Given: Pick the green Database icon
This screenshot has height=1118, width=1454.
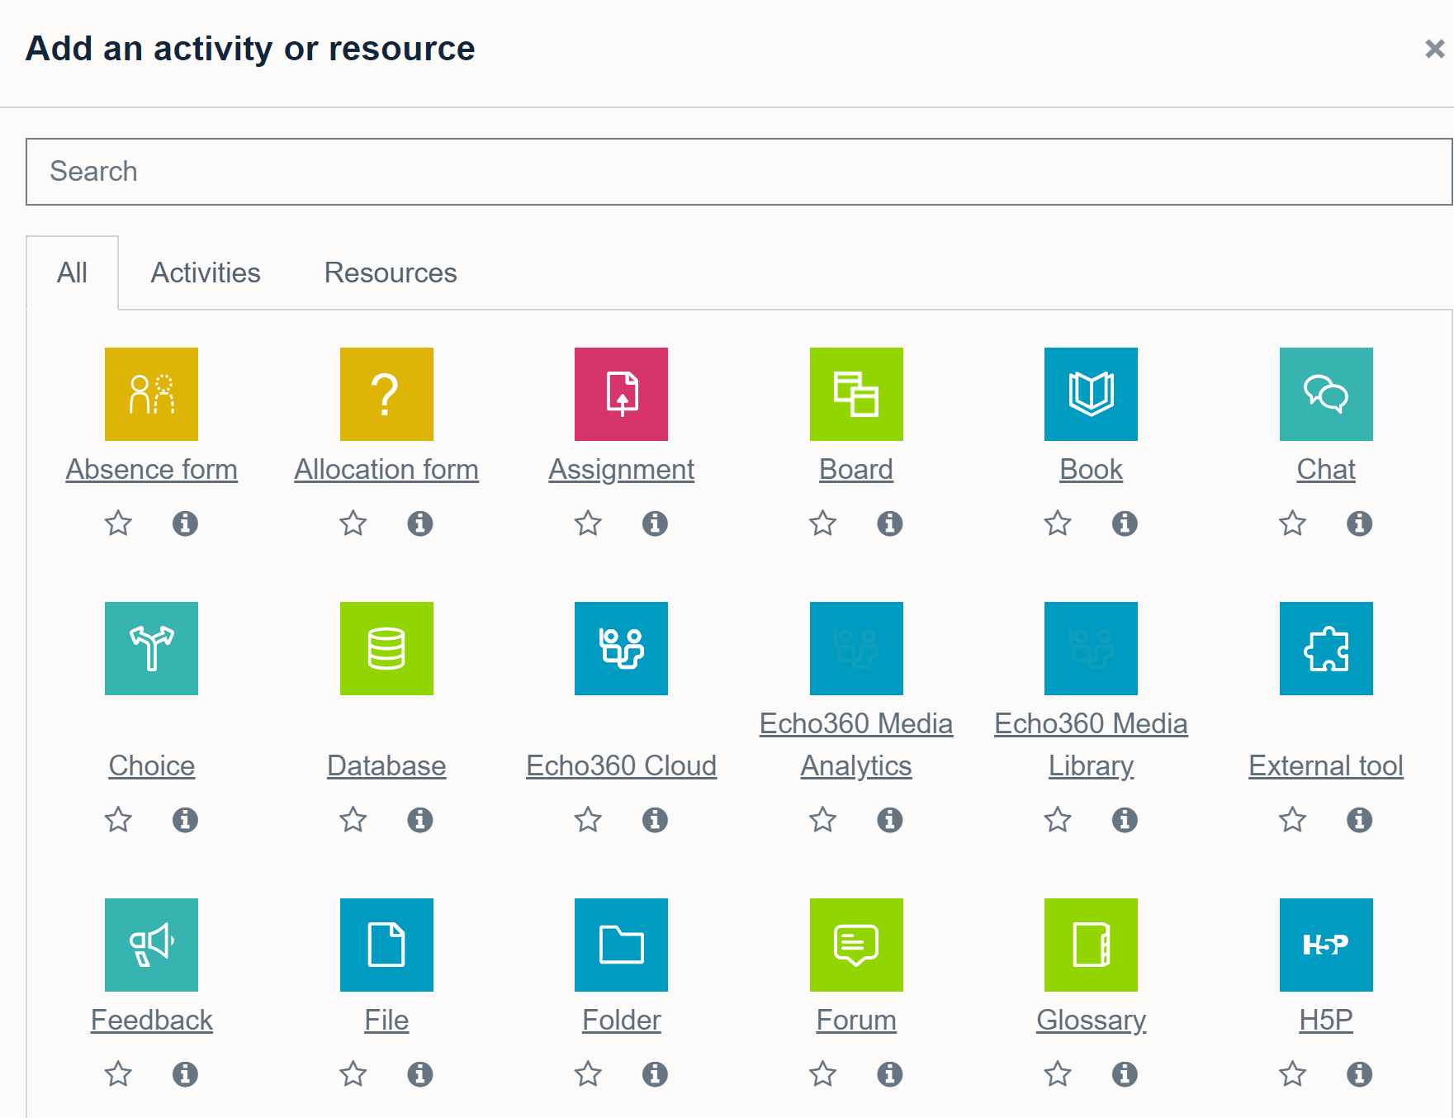Looking at the screenshot, I should pyautogui.click(x=386, y=648).
